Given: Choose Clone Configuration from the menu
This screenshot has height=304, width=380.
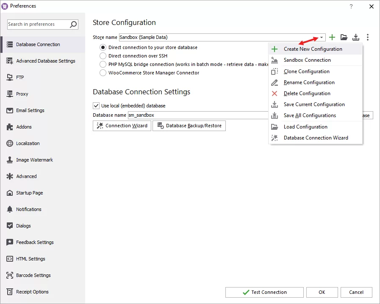Looking at the screenshot, I should [306, 71].
